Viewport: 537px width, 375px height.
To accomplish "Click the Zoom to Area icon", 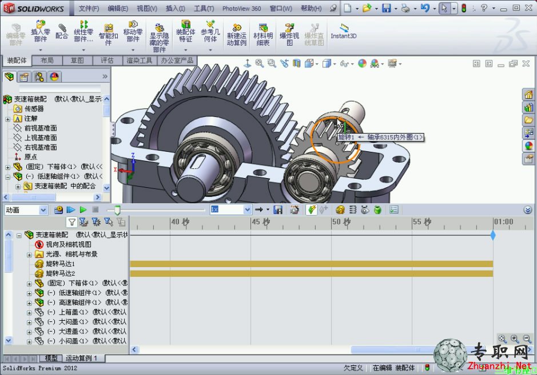I will click(x=272, y=63).
